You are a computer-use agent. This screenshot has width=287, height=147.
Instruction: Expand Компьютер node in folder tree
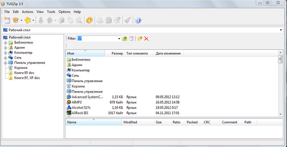point(5,53)
